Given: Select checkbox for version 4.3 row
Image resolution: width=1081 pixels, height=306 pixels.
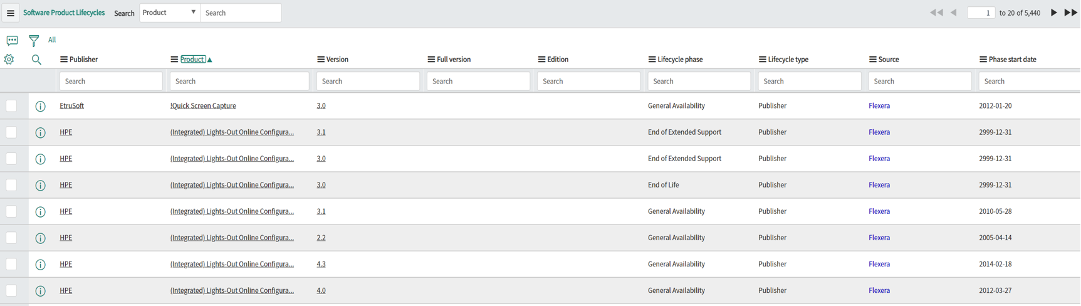Looking at the screenshot, I should click(x=11, y=264).
